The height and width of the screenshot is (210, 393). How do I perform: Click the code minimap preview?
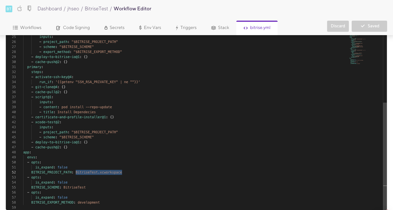[x=358, y=50]
